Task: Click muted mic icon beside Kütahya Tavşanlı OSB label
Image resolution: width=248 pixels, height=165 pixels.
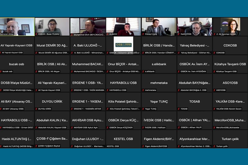Action: click(x=214, y=71)
